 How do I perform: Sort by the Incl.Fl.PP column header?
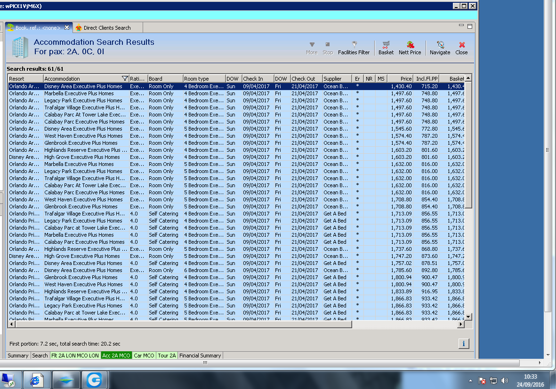(x=426, y=79)
